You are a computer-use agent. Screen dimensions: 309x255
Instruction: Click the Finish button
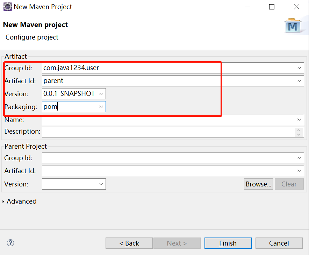tap(228, 243)
